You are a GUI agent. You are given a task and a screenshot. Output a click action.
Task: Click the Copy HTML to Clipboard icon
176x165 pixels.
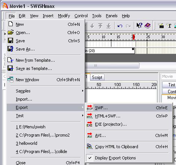coord(90,146)
